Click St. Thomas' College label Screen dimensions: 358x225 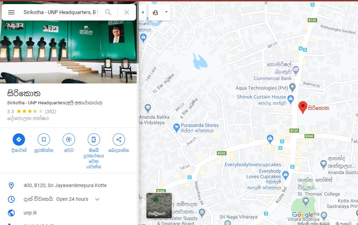[x=319, y=194]
